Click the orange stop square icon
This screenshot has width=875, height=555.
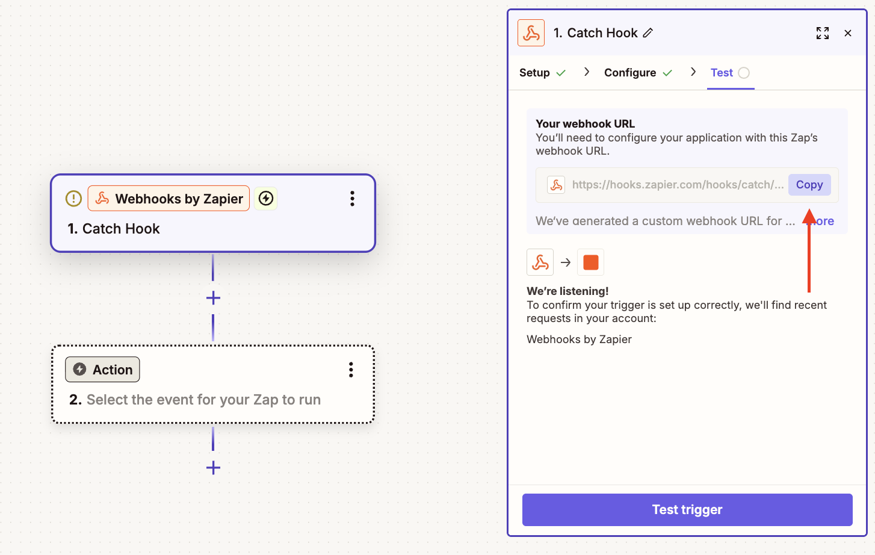click(x=591, y=262)
